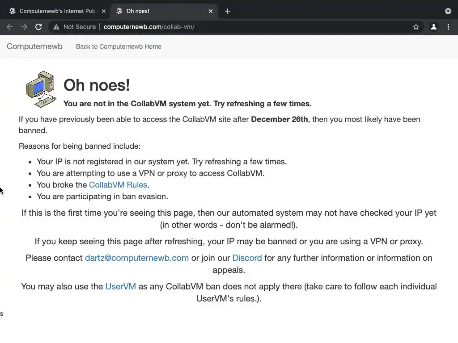This screenshot has width=458, height=343.
Task: Reload the page with refresh icon
Action: [38, 27]
